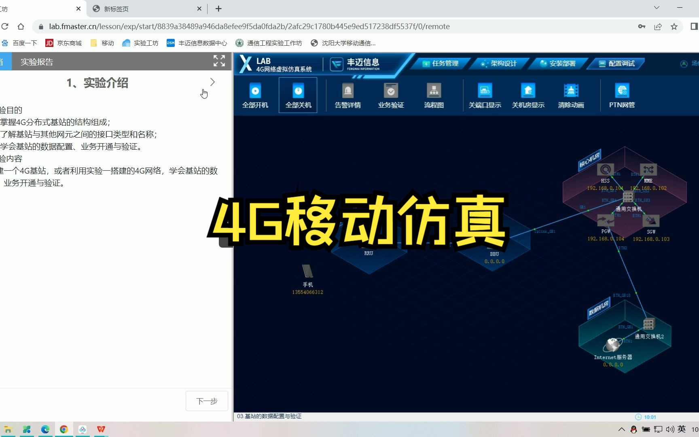Toggle 关端口显示 port display off
The width and height of the screenshot is (699, 437).
pos(484,95)
